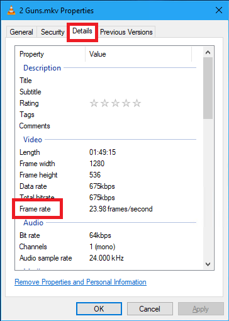The width and height of the screenshot is (229, 321).
Task: Select the Details tab
Action: click(82, 31)
